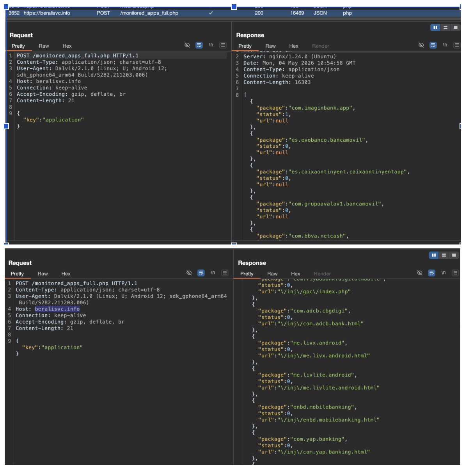Click "key":"application" body in upper Request
465x471 pixels.
[53, 120]
